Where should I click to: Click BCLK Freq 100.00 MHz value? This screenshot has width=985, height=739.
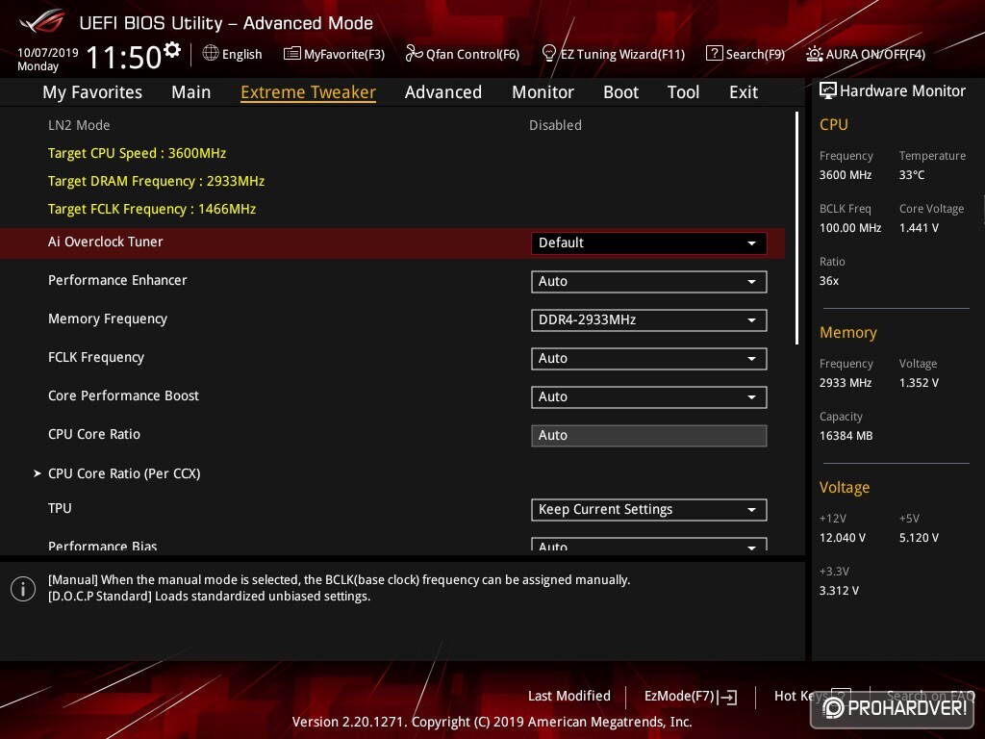coord(850,228)
